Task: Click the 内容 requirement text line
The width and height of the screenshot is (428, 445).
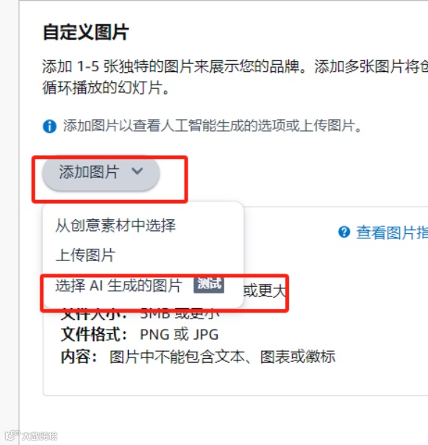Action: click(x=198, y=357)
